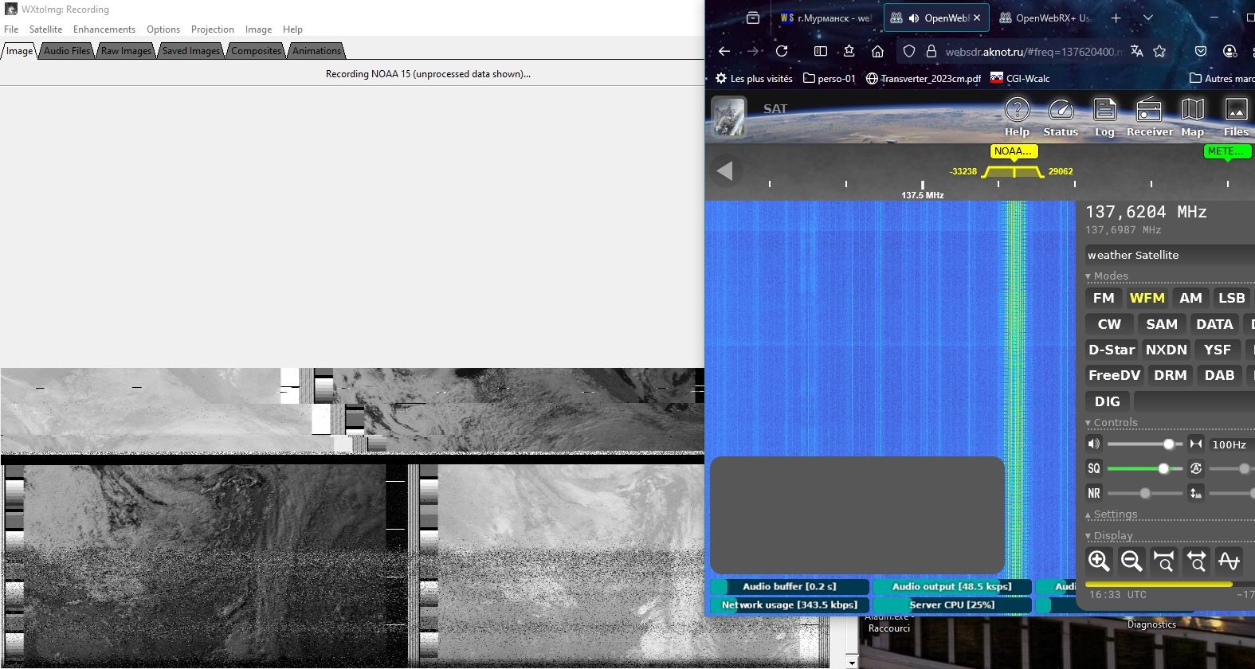This screenshot has height=669, width=1255.
Task: Open WXtoImg File menu
Action: [x=11, y=29]
